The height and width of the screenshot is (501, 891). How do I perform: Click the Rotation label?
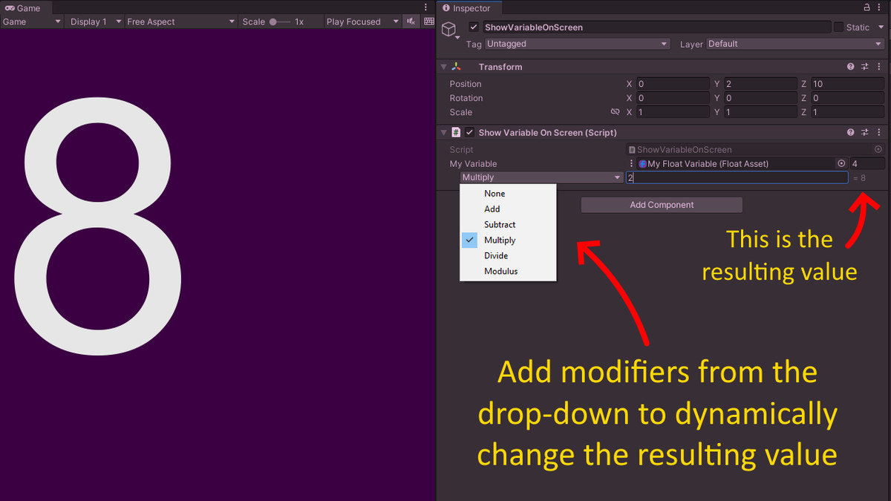(x=466, y=98)
